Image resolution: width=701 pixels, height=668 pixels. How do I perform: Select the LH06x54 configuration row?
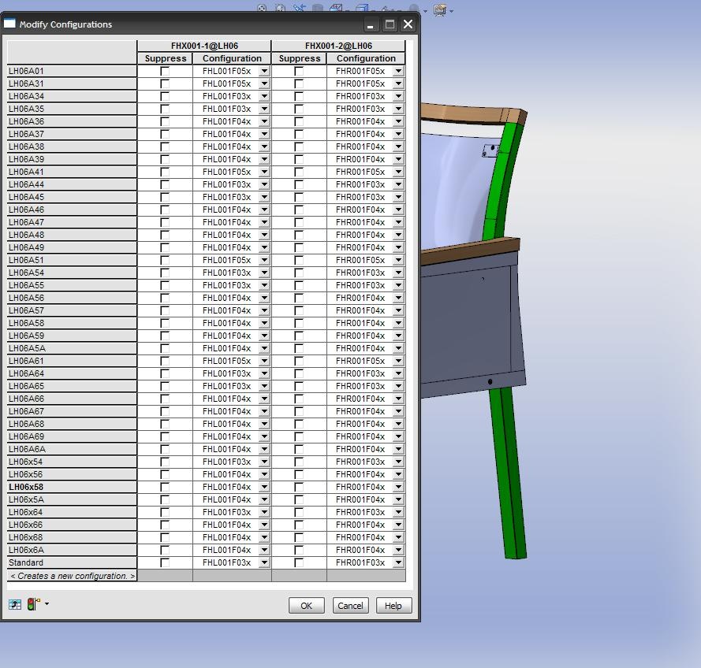tap(72, 462)
